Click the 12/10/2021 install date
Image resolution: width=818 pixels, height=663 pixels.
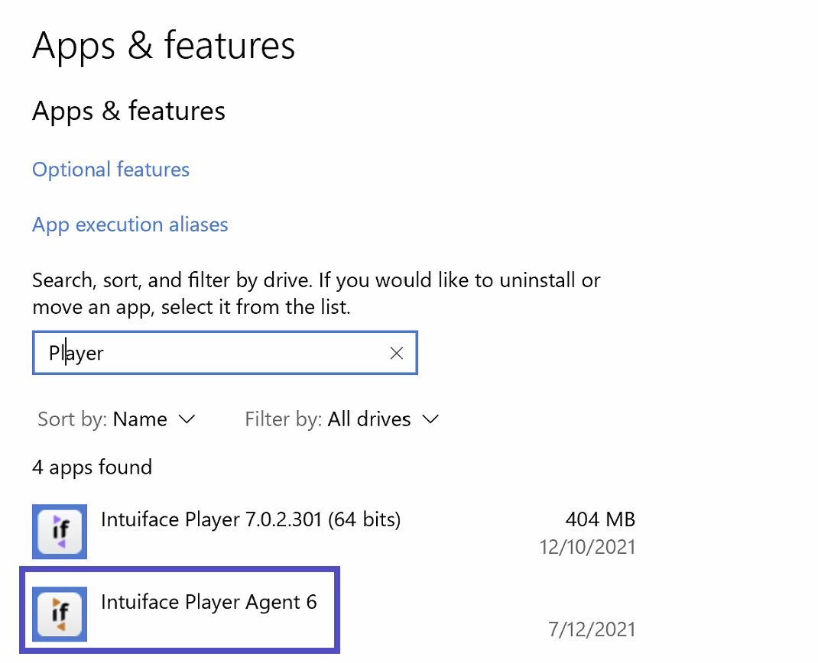click(587, 547)
